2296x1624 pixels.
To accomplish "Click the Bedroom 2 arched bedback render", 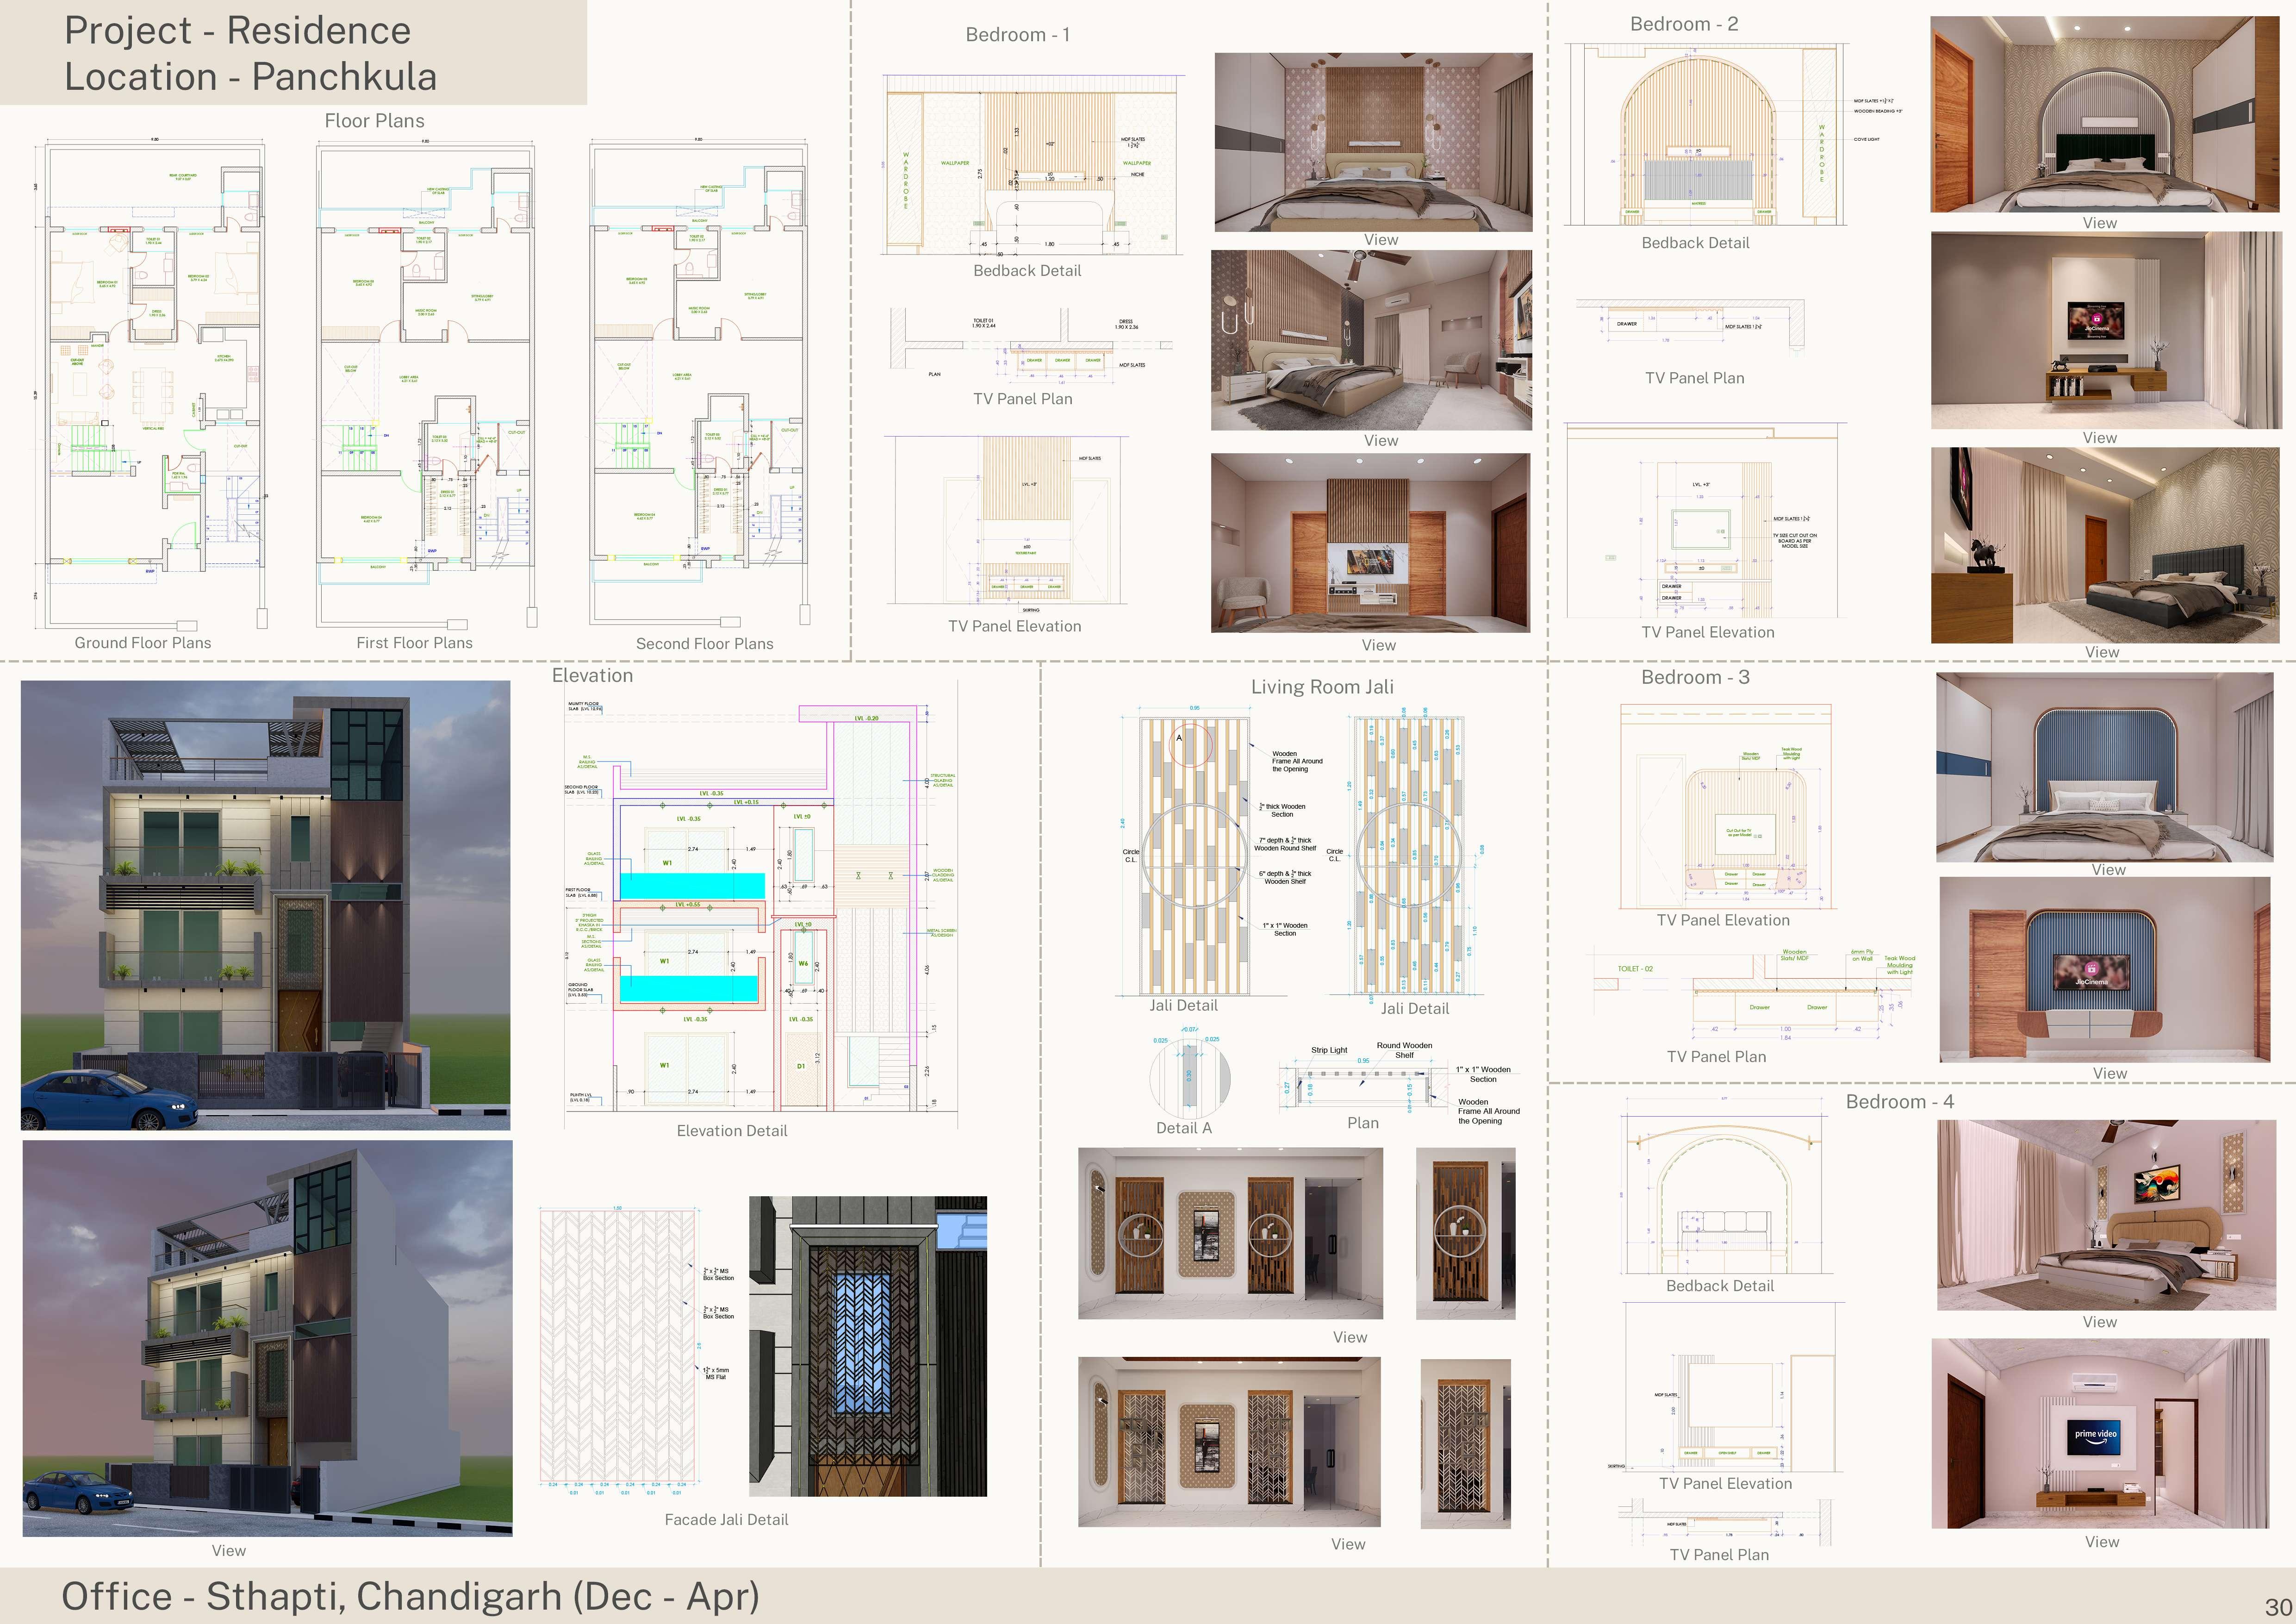I will [2104, 113].
